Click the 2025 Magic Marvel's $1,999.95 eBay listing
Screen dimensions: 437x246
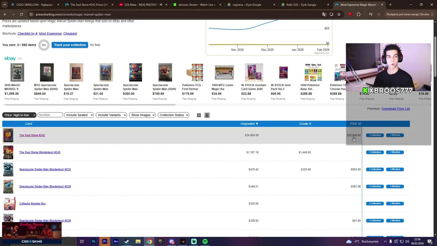(x=17, y=82)
